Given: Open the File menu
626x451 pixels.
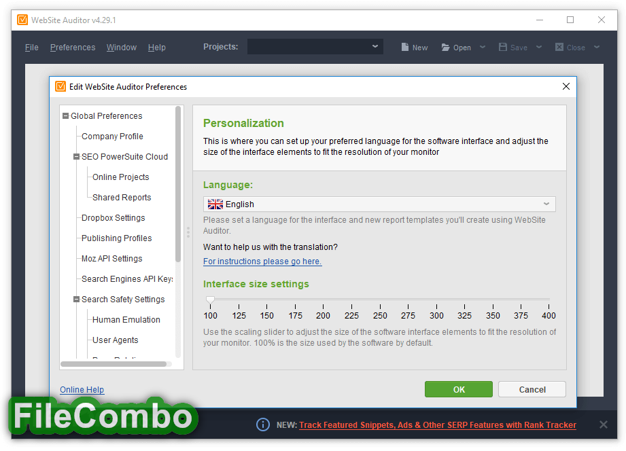Looking at the screenshot, I should point(31,47).
